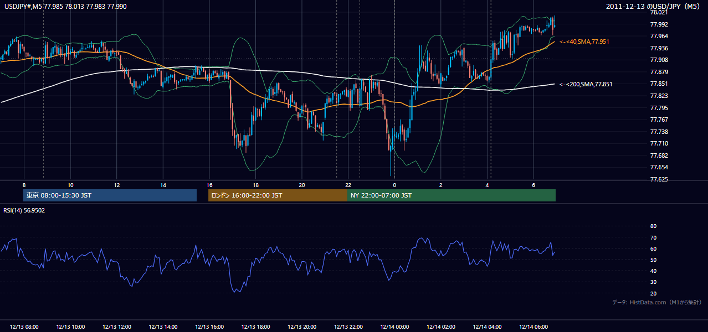Click RSI scale value 30
The height and width of the screenshot is (332, 708).
[653, 282]
